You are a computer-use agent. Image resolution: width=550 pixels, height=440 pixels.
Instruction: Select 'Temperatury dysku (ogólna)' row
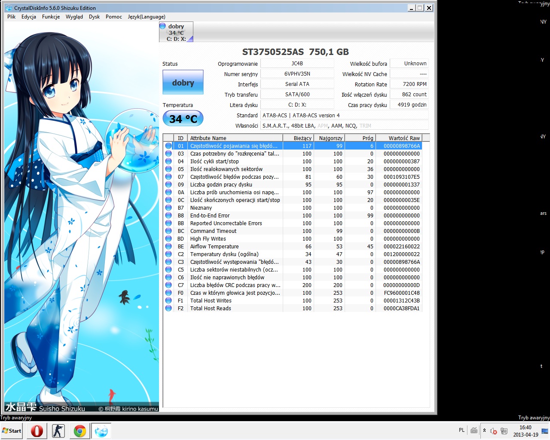click(293, 254)
